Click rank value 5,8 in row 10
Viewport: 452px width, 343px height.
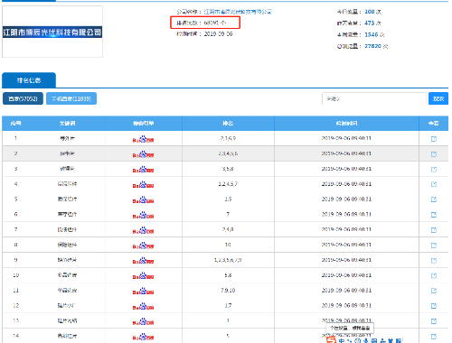[228, 275]
